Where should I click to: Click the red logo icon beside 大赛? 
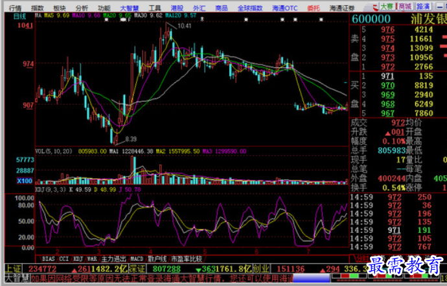tap(376, 6)
